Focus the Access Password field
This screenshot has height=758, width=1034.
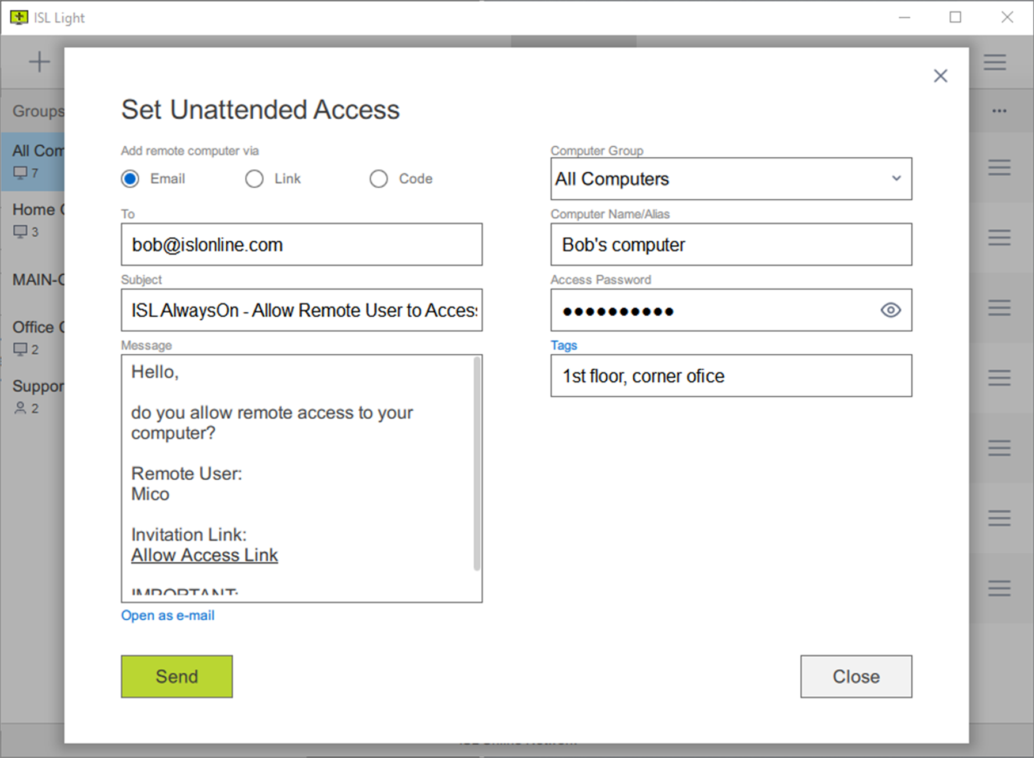(x=731, y=310)
